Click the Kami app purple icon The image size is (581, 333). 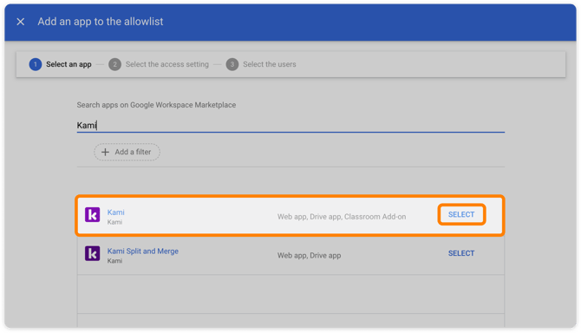[92, 214]
